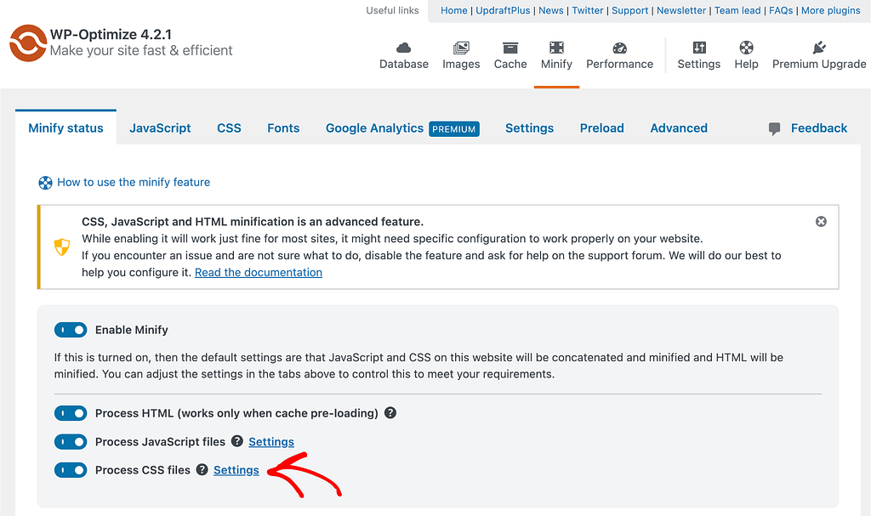Click the lifebuoy icon beside minify how-to
Viewport: 871px width, 516px height.
(x=45, y=183)
